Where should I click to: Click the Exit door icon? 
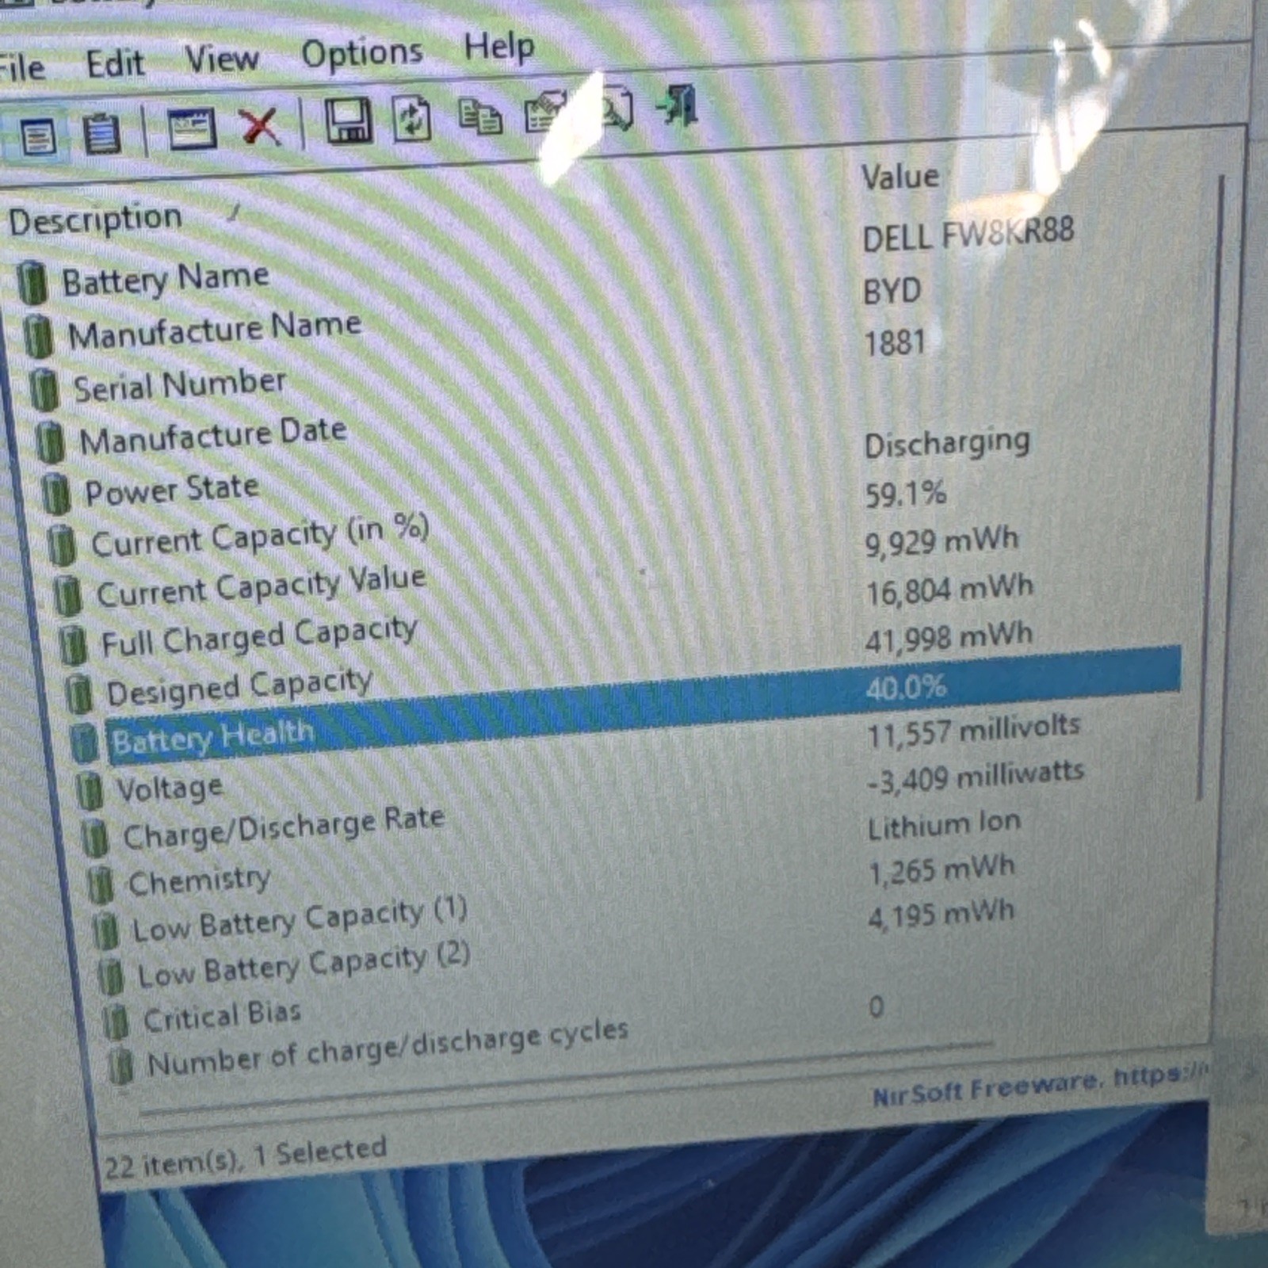click(x=678, y=105)
